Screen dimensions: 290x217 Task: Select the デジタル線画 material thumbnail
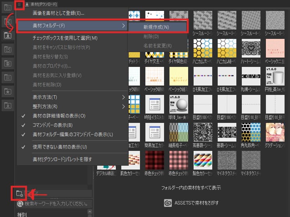(107, 168)
